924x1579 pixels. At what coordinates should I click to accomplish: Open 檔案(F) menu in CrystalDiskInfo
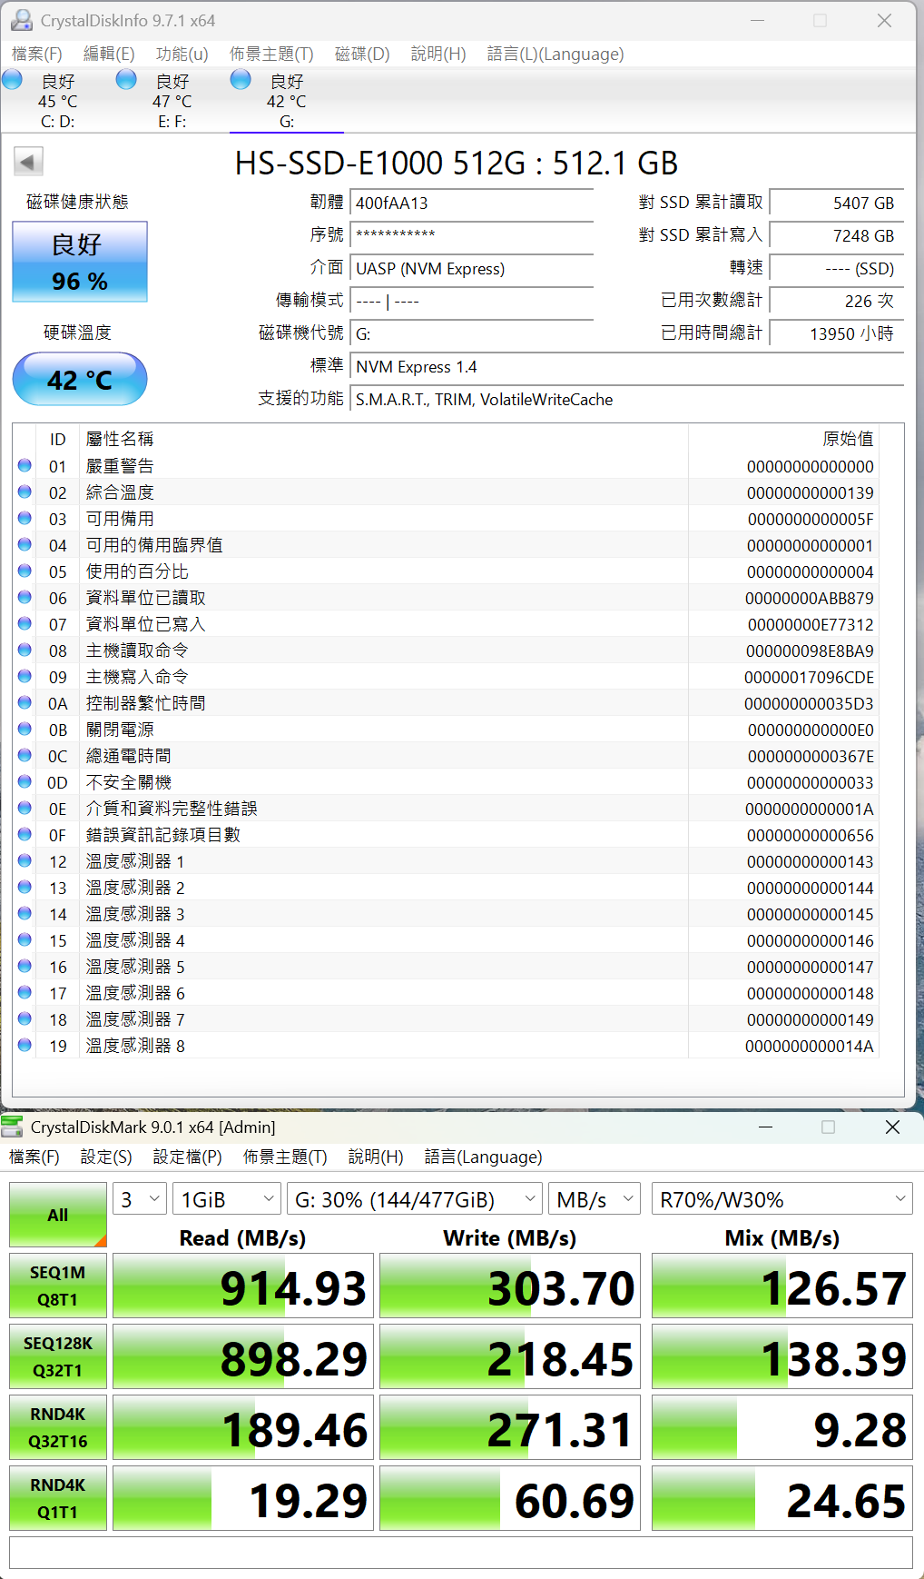[37, 55]
